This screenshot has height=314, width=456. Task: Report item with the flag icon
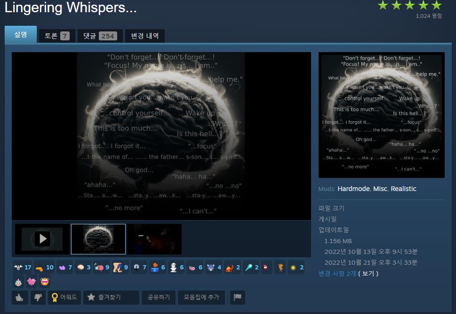coord(238,298)
